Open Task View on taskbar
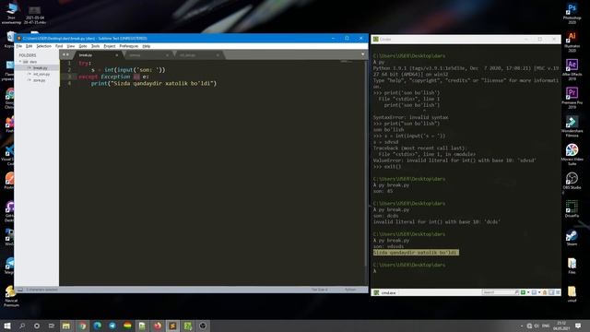Screen dimensions: 590x332 pyautogui.click(x=52, y=326)
